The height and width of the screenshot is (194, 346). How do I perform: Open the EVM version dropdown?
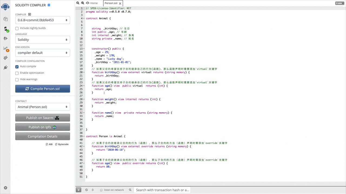point(43,53)
